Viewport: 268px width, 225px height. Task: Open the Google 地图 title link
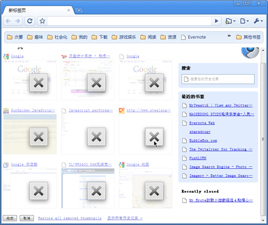coord(138,165)
